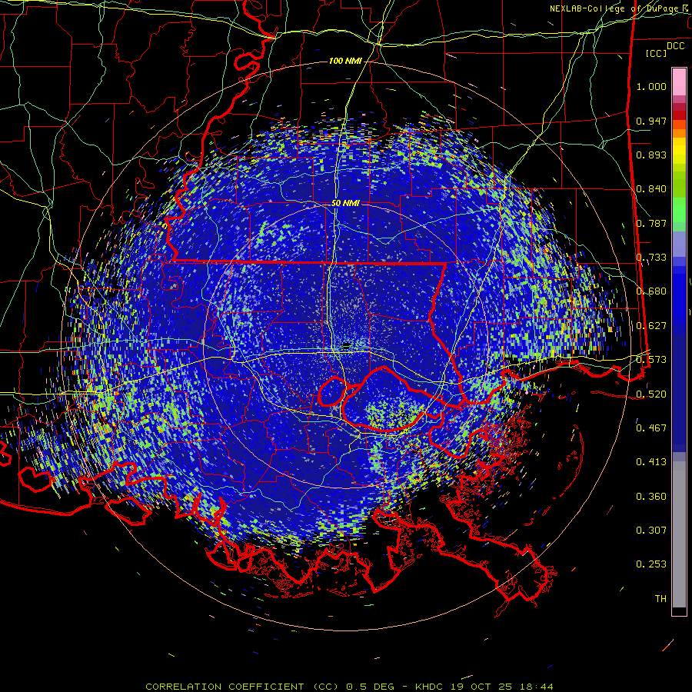Click the 50 NMI range ring label
Viewport: 692px width, 692px height.
click(x=345, y=204)
